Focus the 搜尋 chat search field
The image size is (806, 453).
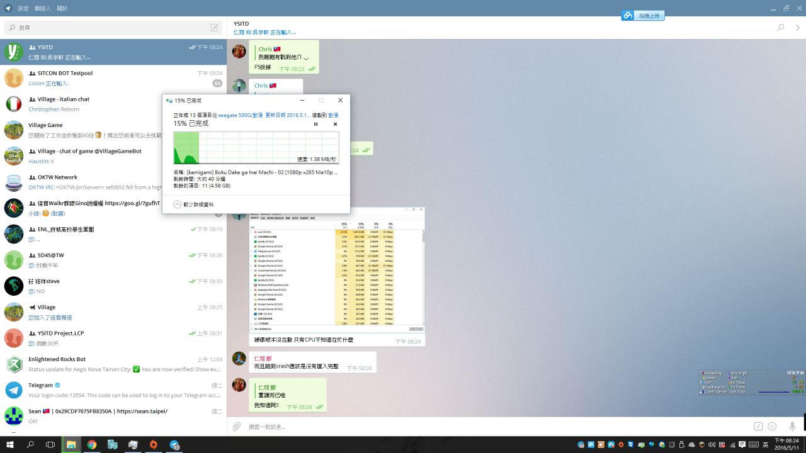click(113, 28)
